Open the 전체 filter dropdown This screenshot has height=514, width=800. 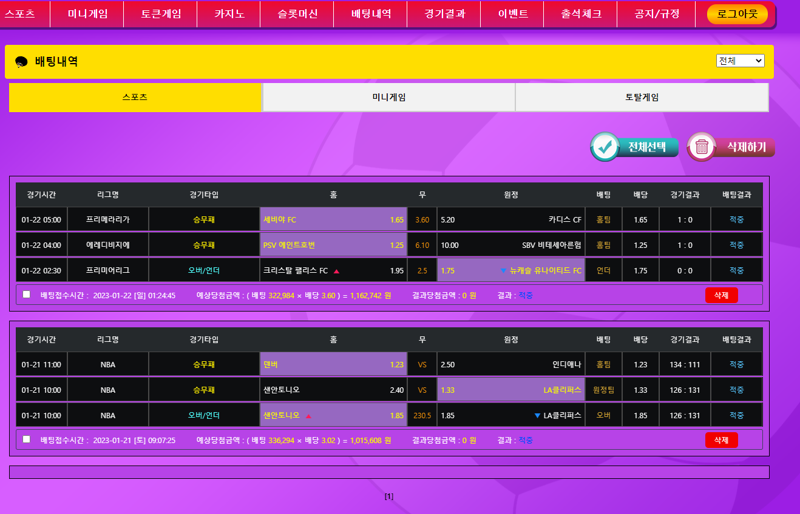pyautogui.click(x=740, y=61)
